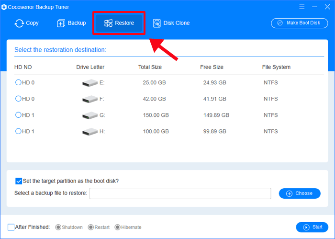Click the G: drive disk icon
The width and height of the screenshot is (335, 239).
tap(90, 115)
